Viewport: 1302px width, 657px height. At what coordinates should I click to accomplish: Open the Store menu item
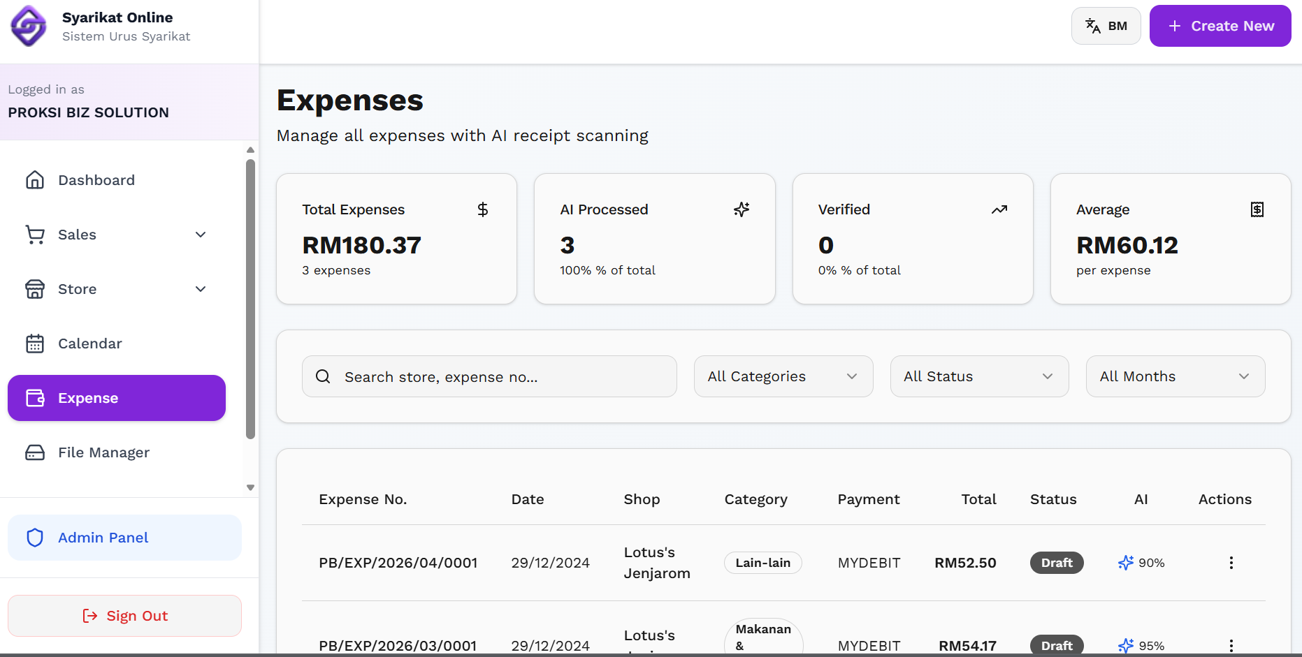click(x=117, y=289)
